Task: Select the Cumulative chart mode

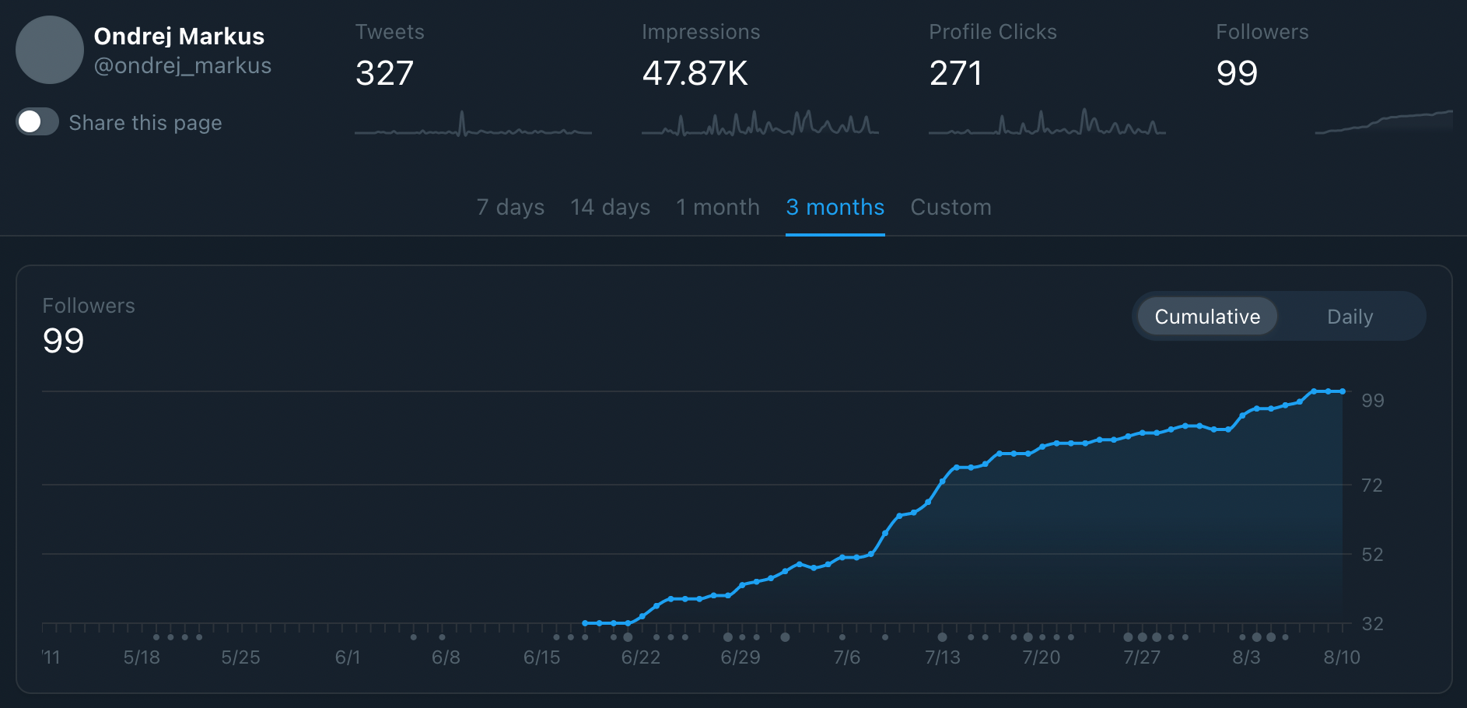Action: (1206, 317)
